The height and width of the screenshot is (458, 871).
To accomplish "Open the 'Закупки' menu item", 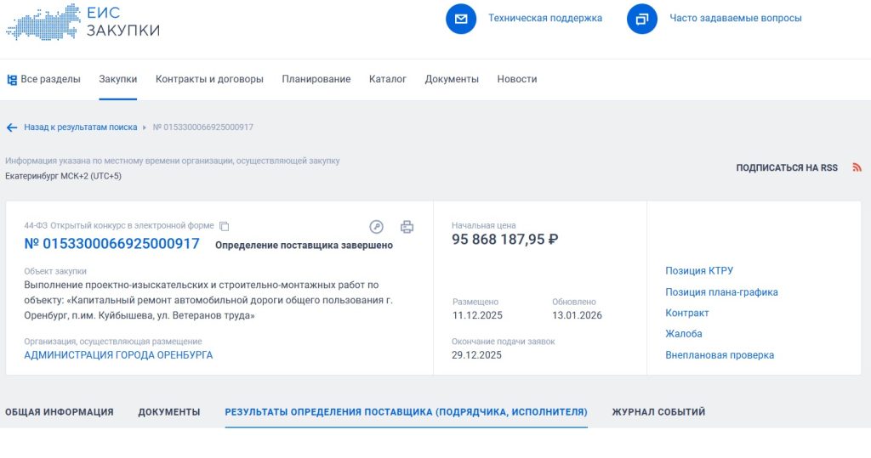I will (117, 79).
